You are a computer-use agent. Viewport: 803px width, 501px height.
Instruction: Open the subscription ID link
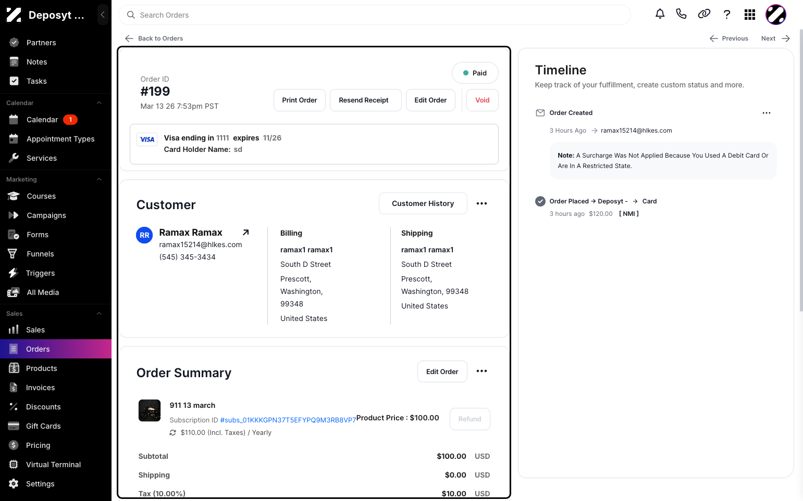(x=288, y=420)
